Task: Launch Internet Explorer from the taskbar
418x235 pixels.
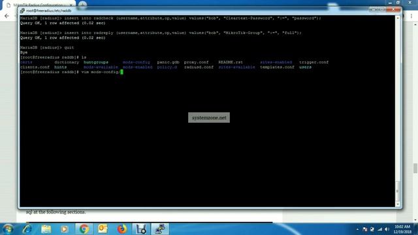Action: click(27, 229)
